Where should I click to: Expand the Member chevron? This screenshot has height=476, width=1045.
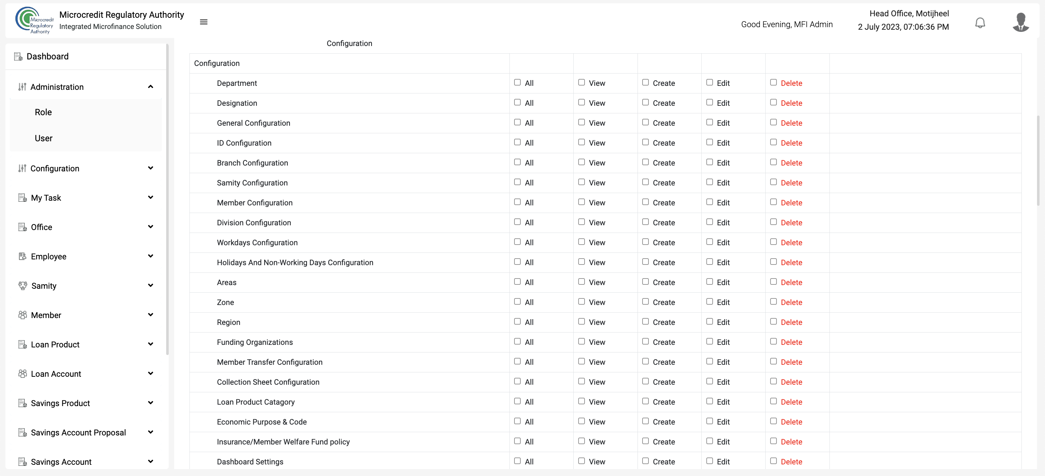[151, 315]
